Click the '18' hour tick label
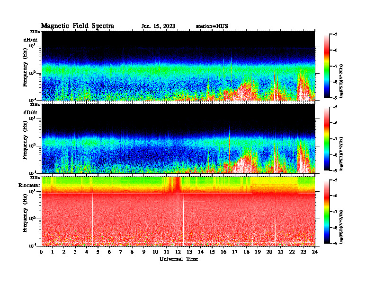Viewport: 375px width, 289px height. point(246,252)
